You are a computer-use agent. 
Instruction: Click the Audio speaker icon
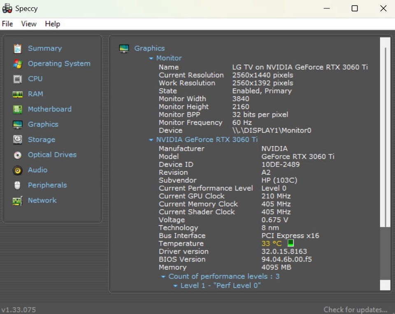(17, 170)
